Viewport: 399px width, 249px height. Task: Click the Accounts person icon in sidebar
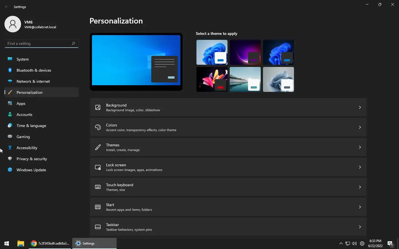(10, 114)
